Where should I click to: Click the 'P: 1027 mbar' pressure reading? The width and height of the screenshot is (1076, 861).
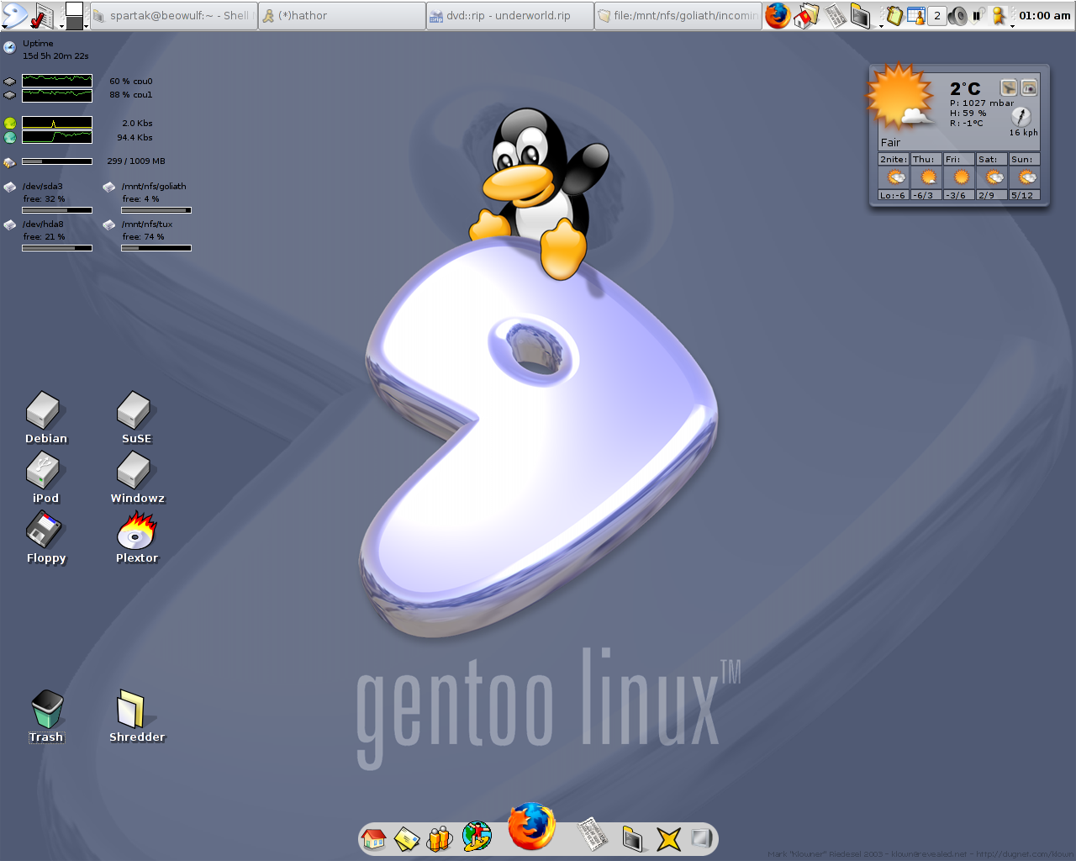point(982,103)
